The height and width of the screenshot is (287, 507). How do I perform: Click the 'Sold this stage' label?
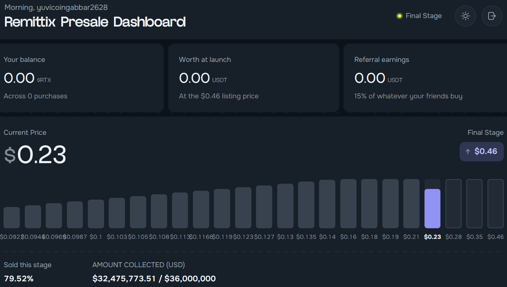[28, 265]
